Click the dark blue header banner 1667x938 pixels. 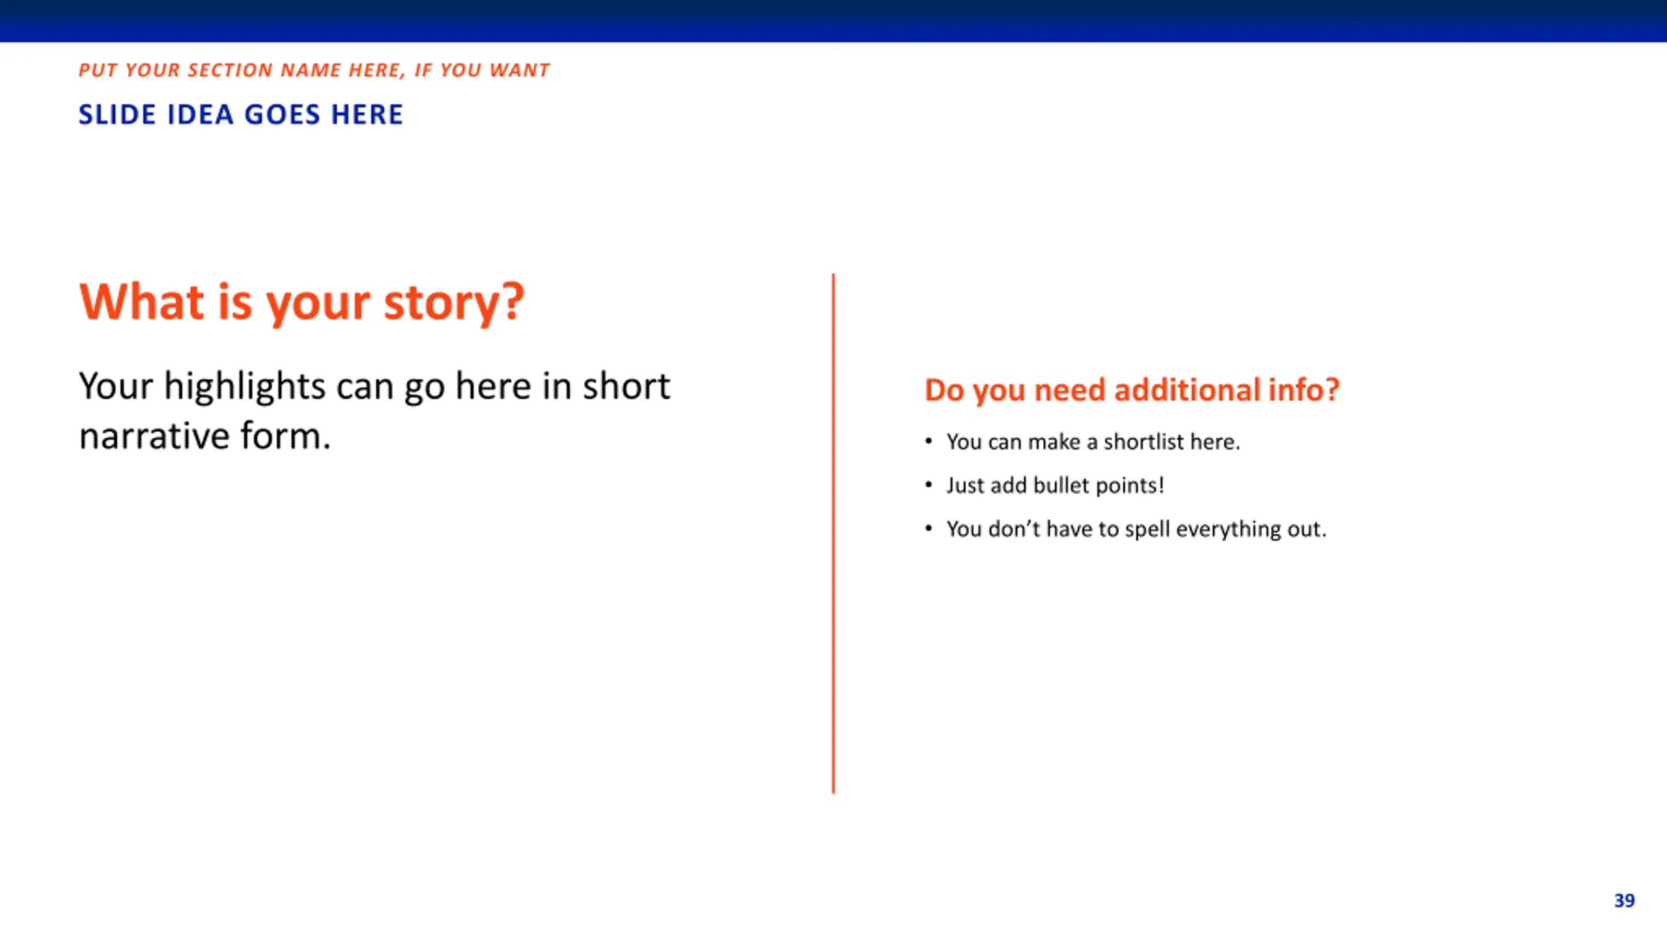833,21
